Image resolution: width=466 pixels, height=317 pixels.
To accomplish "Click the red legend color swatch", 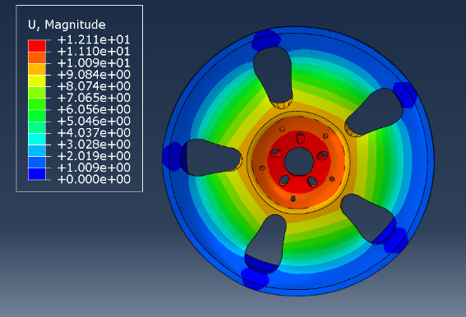I will point(37,46).
